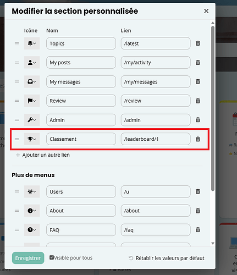Edit the Admin name field

[81, 120]
